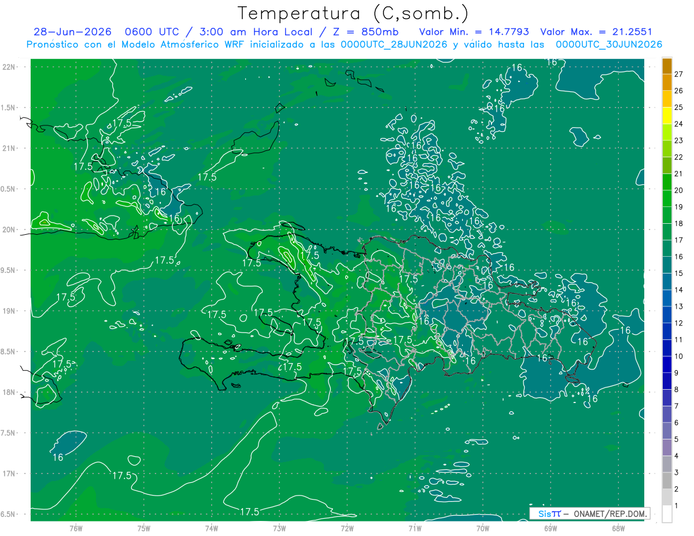Click the color scale label "1"

(x=676, y=506)
